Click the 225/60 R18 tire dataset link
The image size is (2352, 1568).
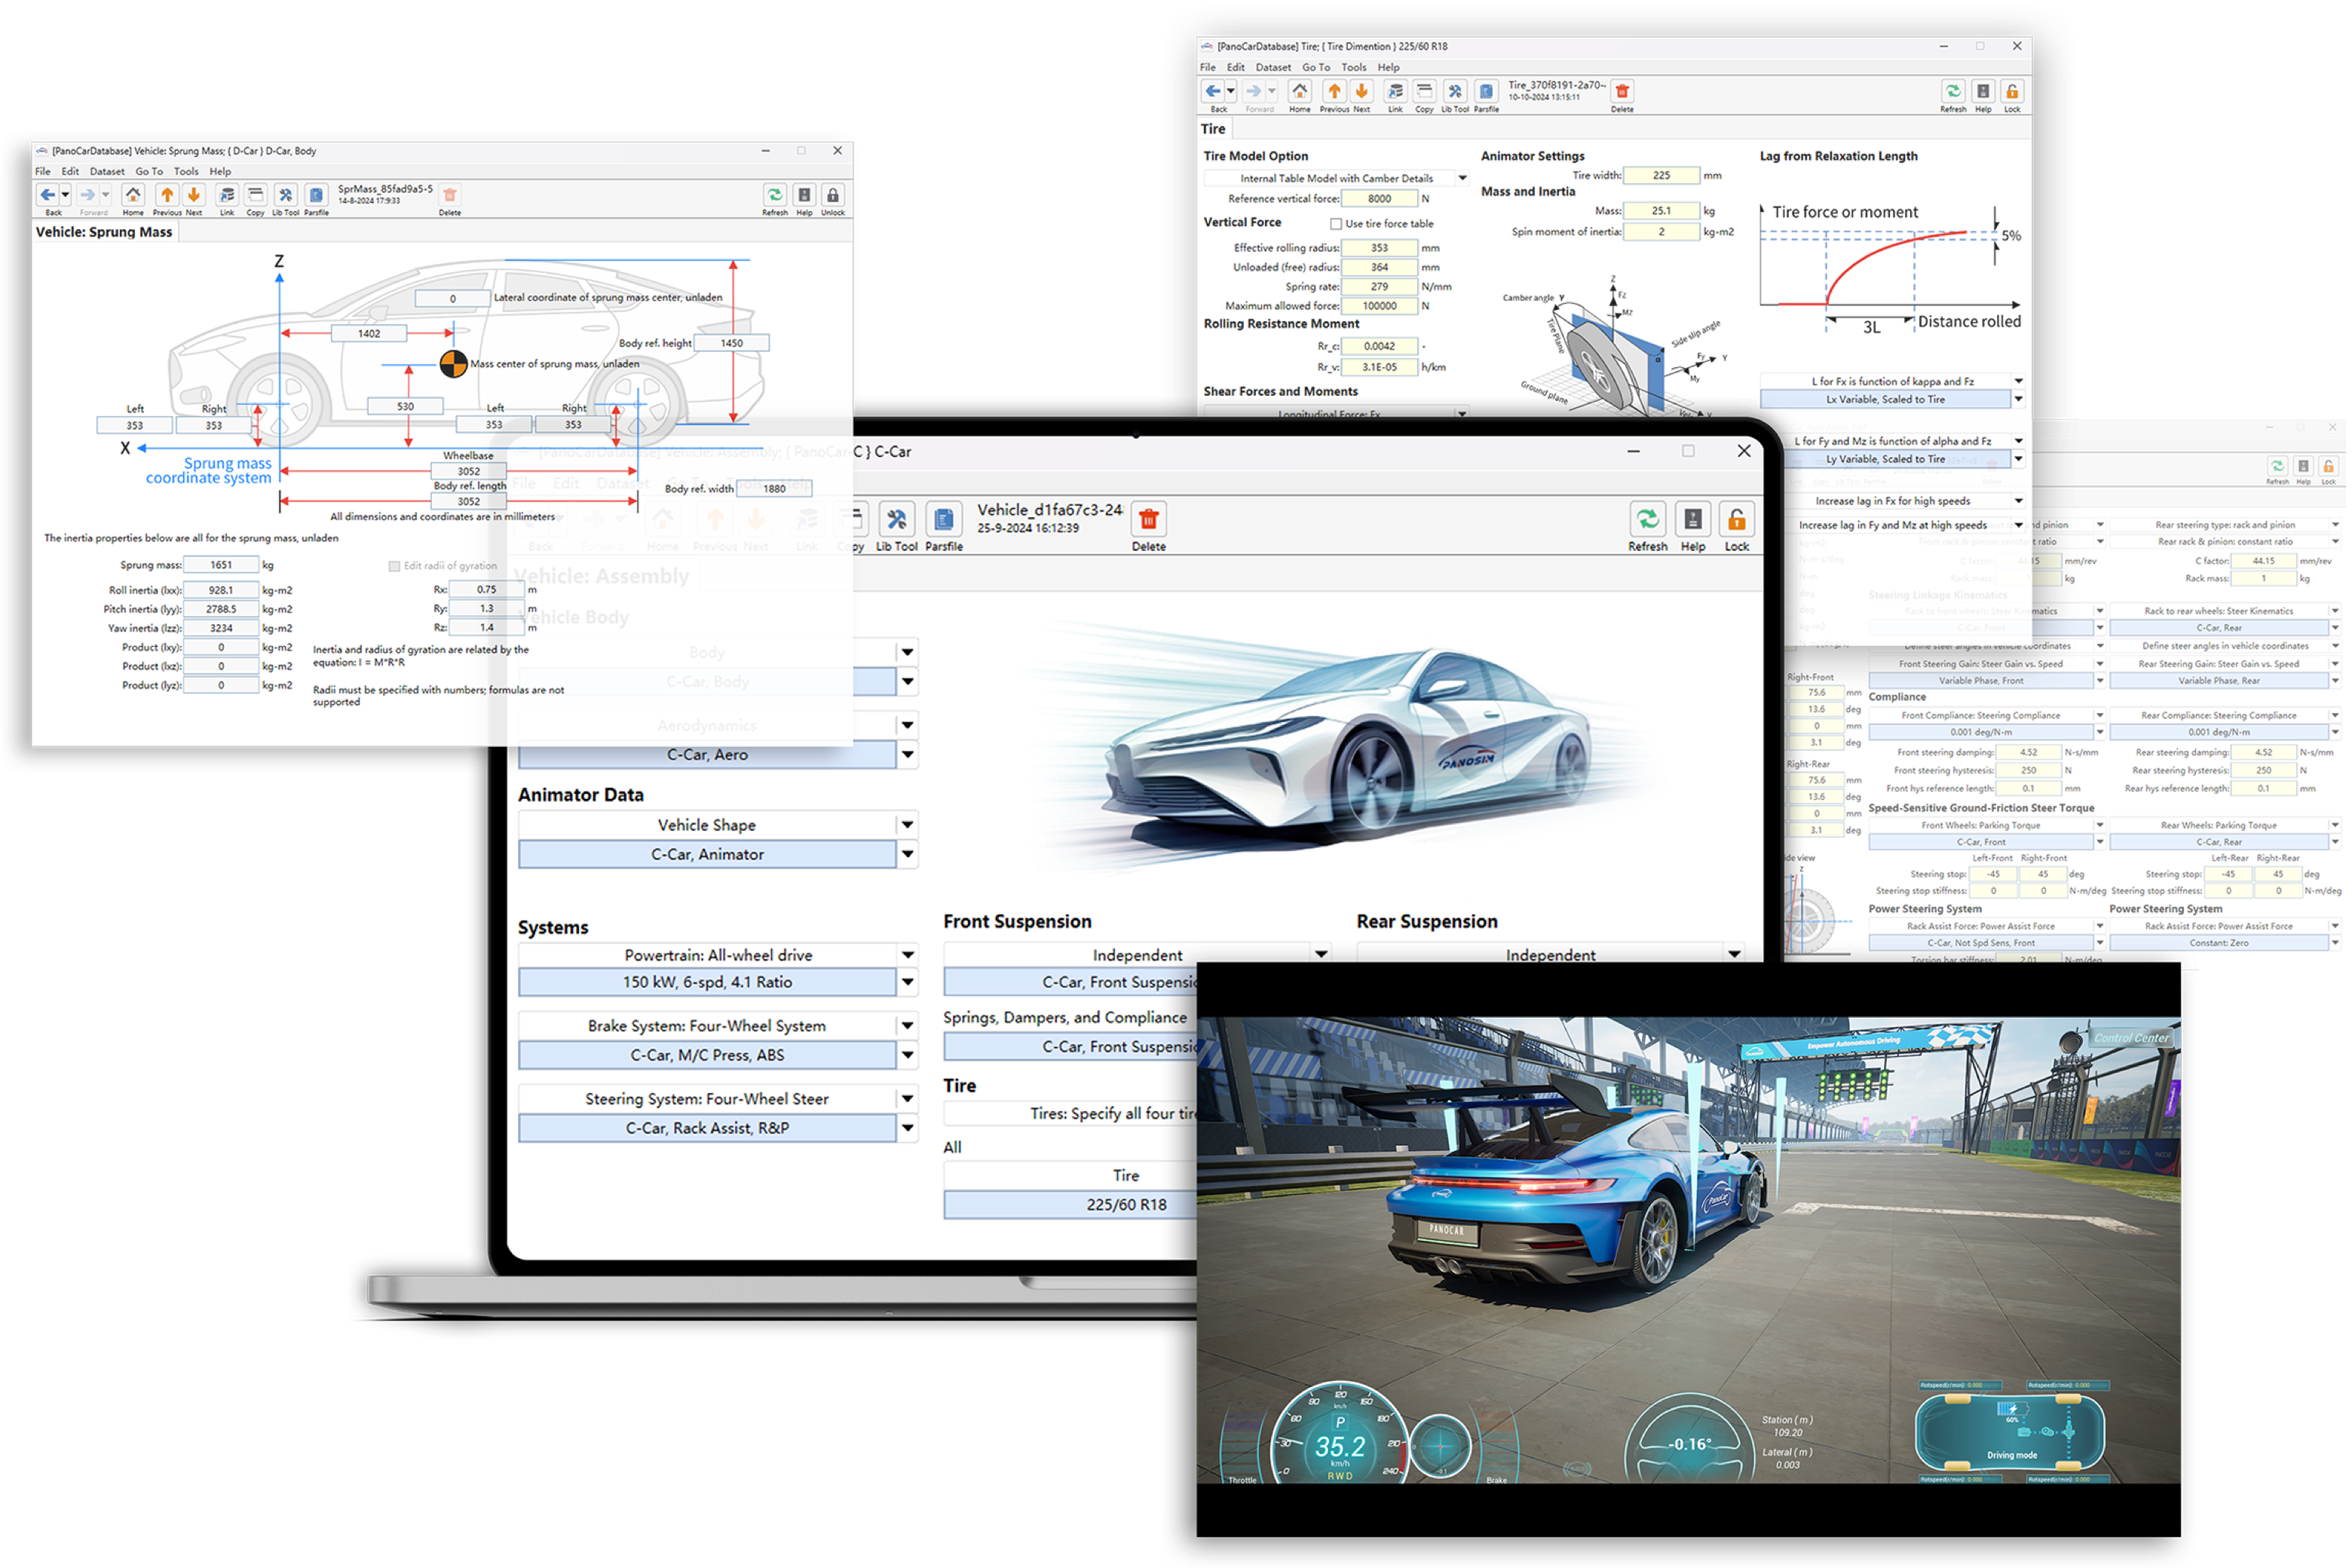pyautogui.click(x=1126, y=1204)
